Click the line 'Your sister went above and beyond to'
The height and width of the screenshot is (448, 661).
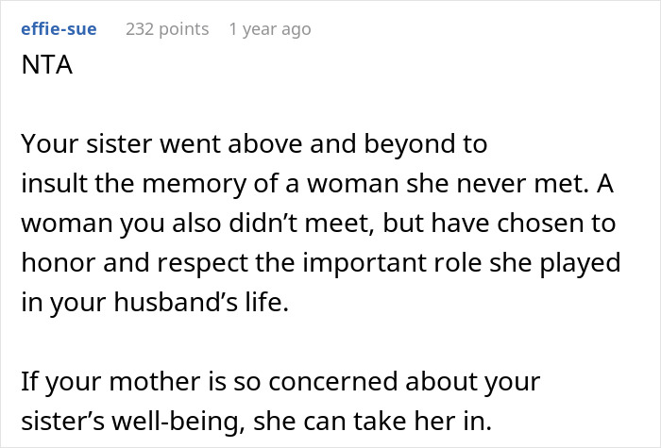[253, 144]
